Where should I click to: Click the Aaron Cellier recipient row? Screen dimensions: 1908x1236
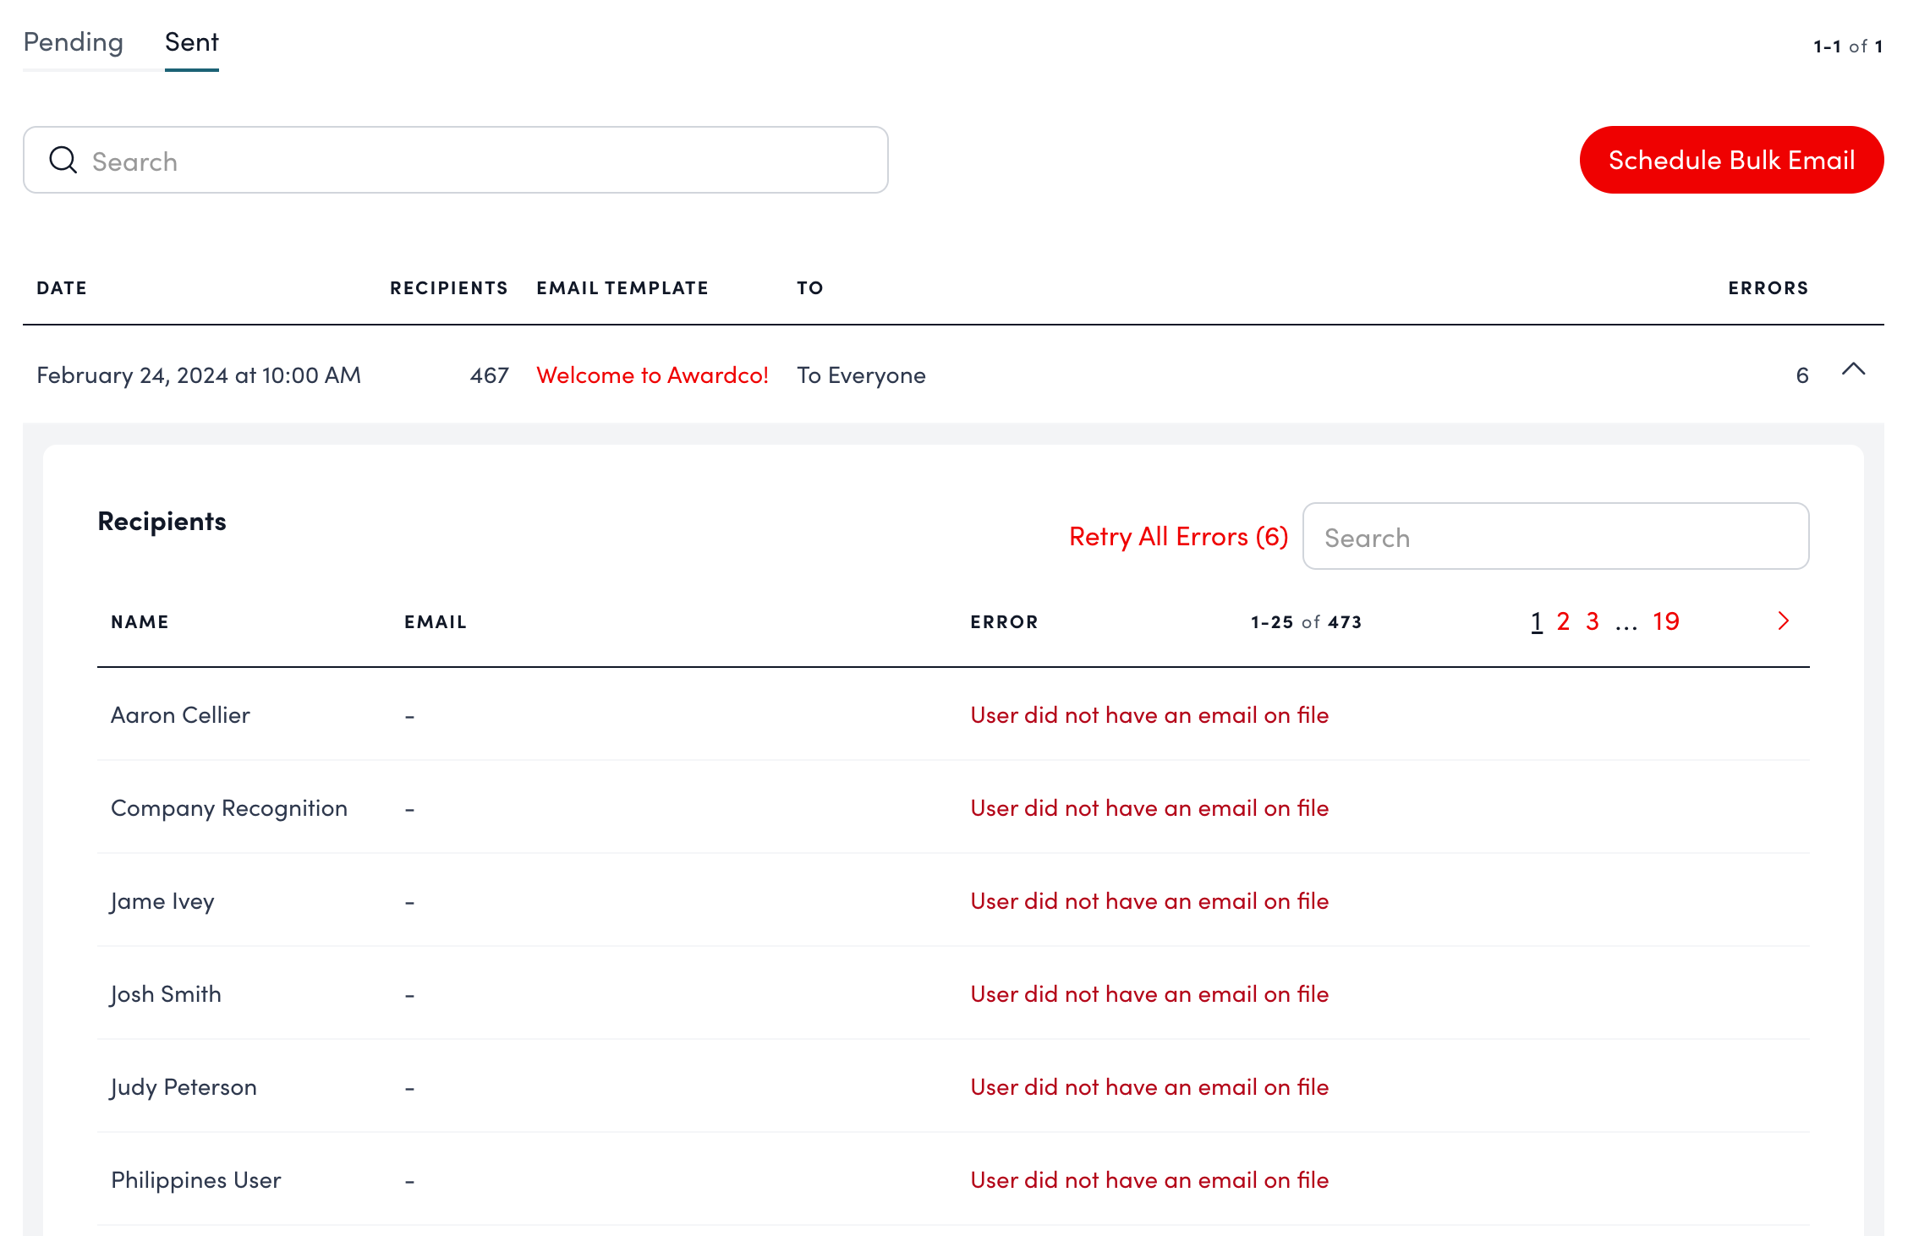coord(180,715)
